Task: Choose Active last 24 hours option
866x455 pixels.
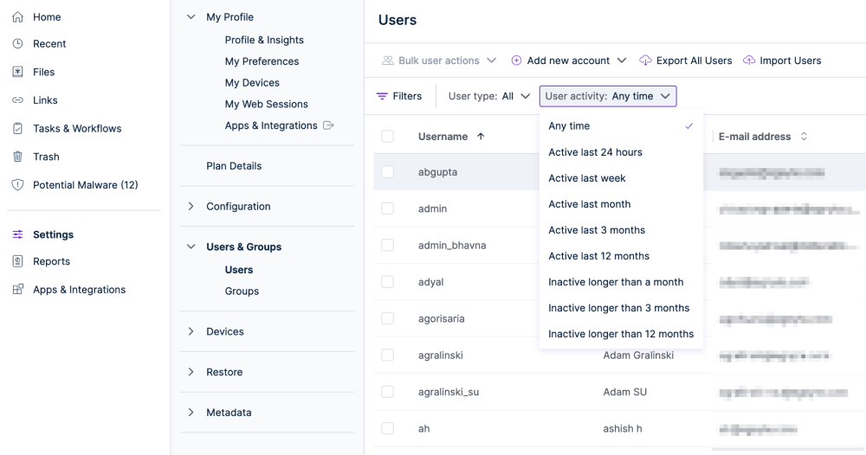Action: coord(595,152)
